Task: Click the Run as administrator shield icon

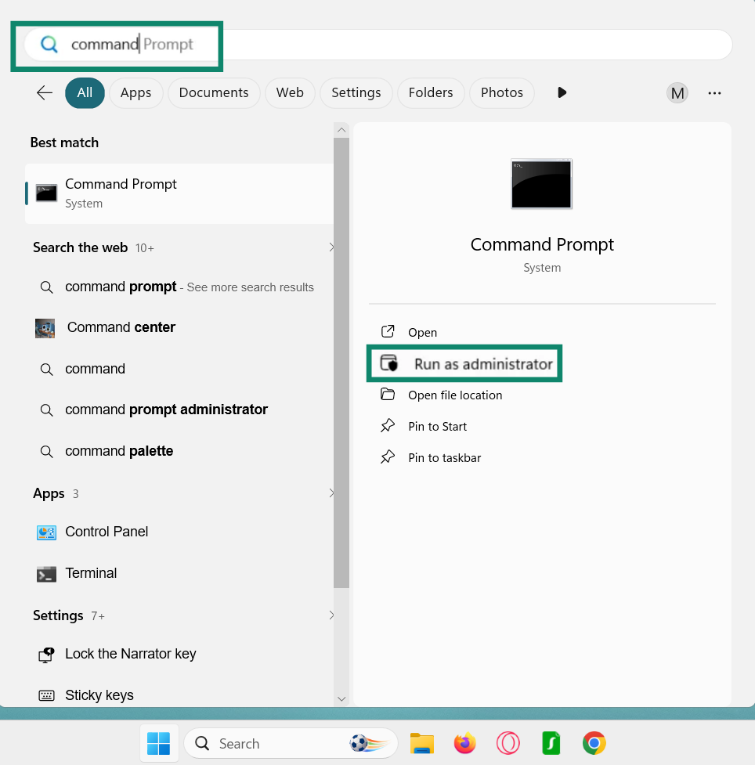Action: [x=389, y=363]
